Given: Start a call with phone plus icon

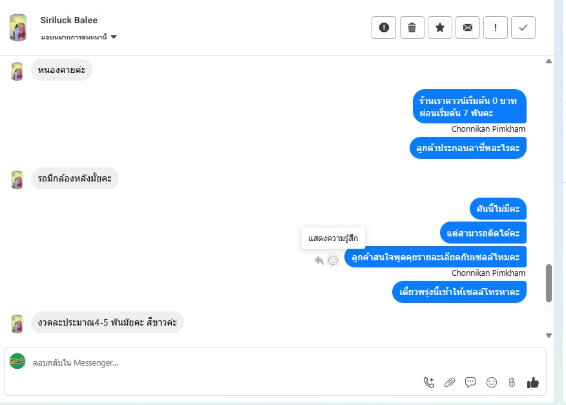Looking at the screenshot, I should coord(429,382).
